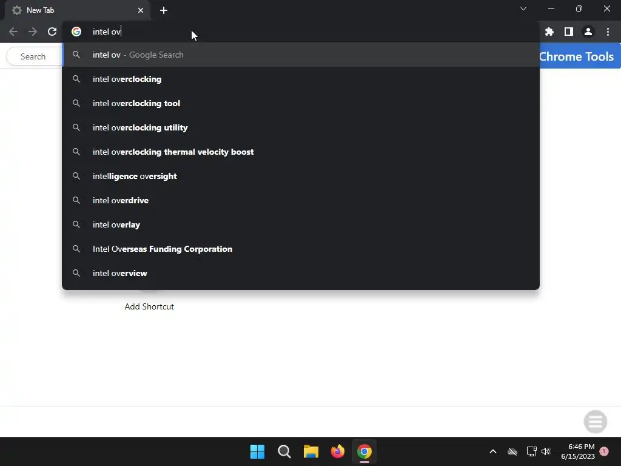Click the magnifier icon beside 'intel overdrive'

pos(76,200)
